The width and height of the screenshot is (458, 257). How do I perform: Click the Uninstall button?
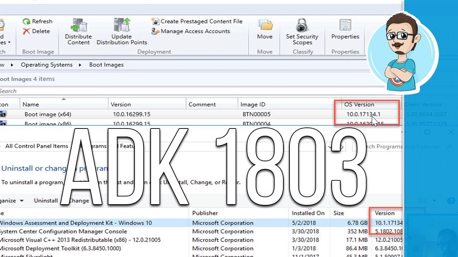pyautogui.click(x=46, y=201)
